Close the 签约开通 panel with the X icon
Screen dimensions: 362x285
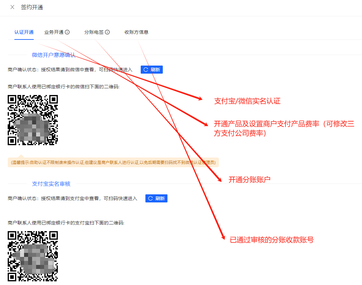tap(12, 7)
